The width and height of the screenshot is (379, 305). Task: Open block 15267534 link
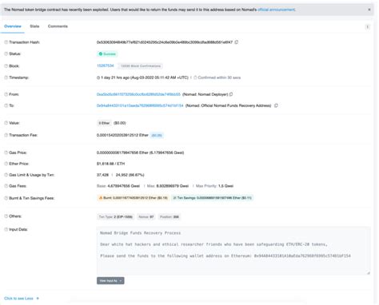click(x=106, y=65)
